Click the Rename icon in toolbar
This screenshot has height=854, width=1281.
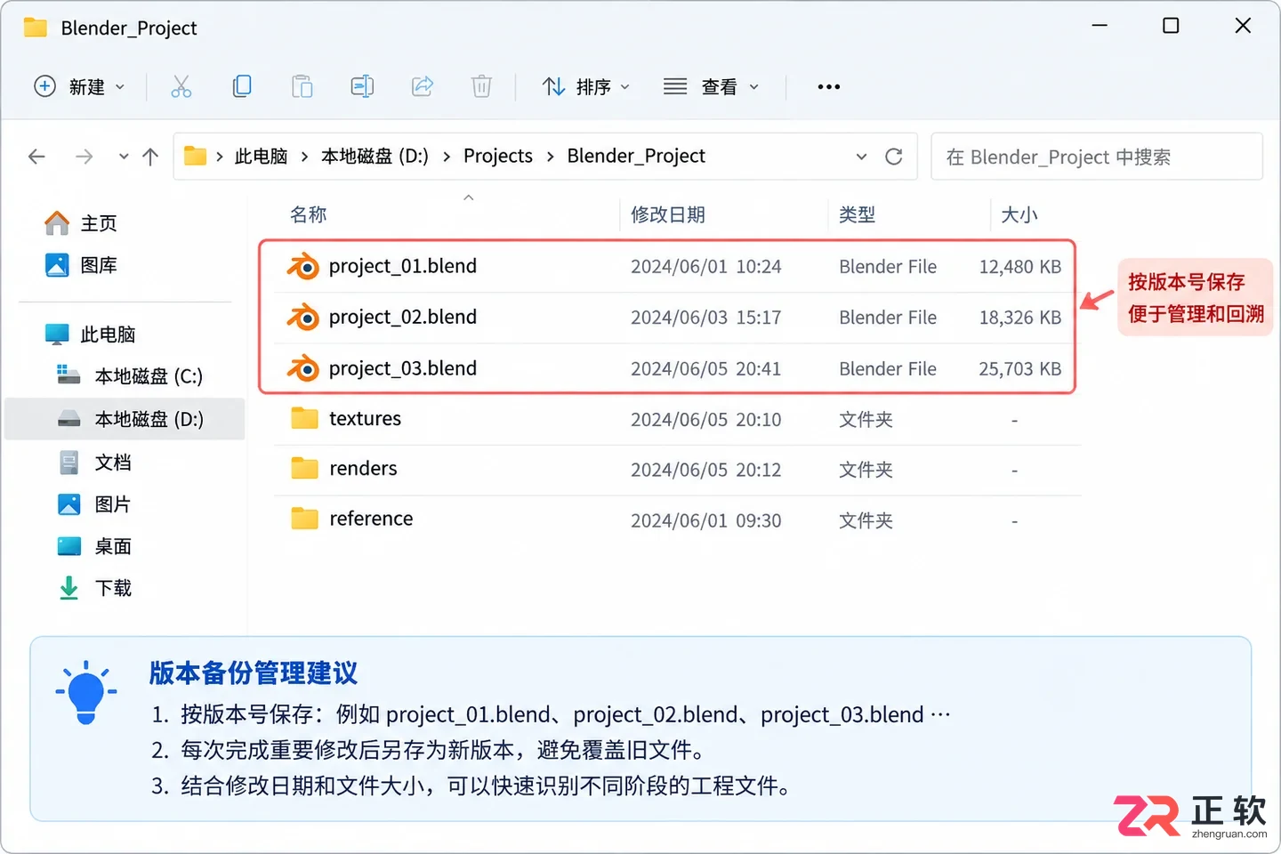(x=362, y=86)
